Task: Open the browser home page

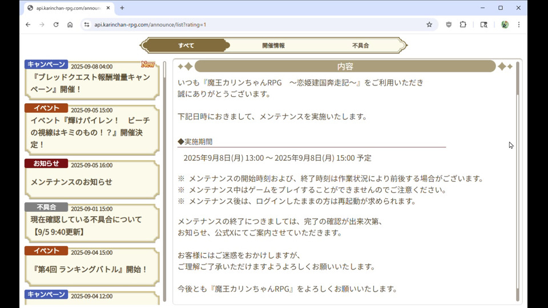Action: click(x=70, y=25)
